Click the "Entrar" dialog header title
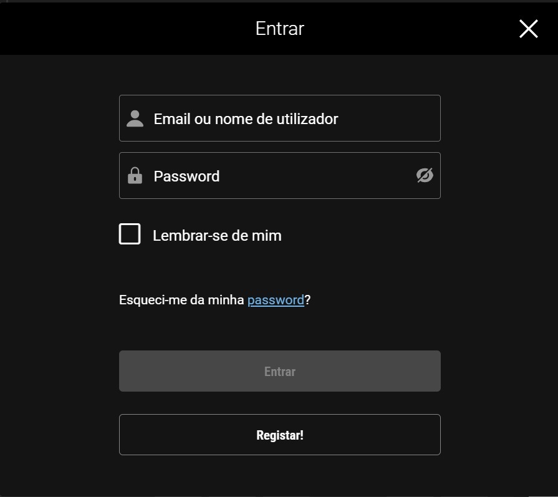This screenshot has width=558, height=497. pyautogui.click(x=279, y=29)
